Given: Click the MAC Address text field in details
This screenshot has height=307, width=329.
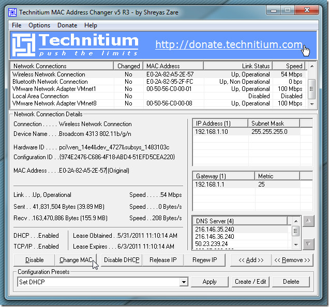Looking at the screenshot, I should click(83, 171).
